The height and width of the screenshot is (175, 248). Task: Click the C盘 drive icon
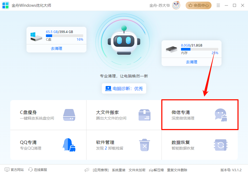(36, 37)
